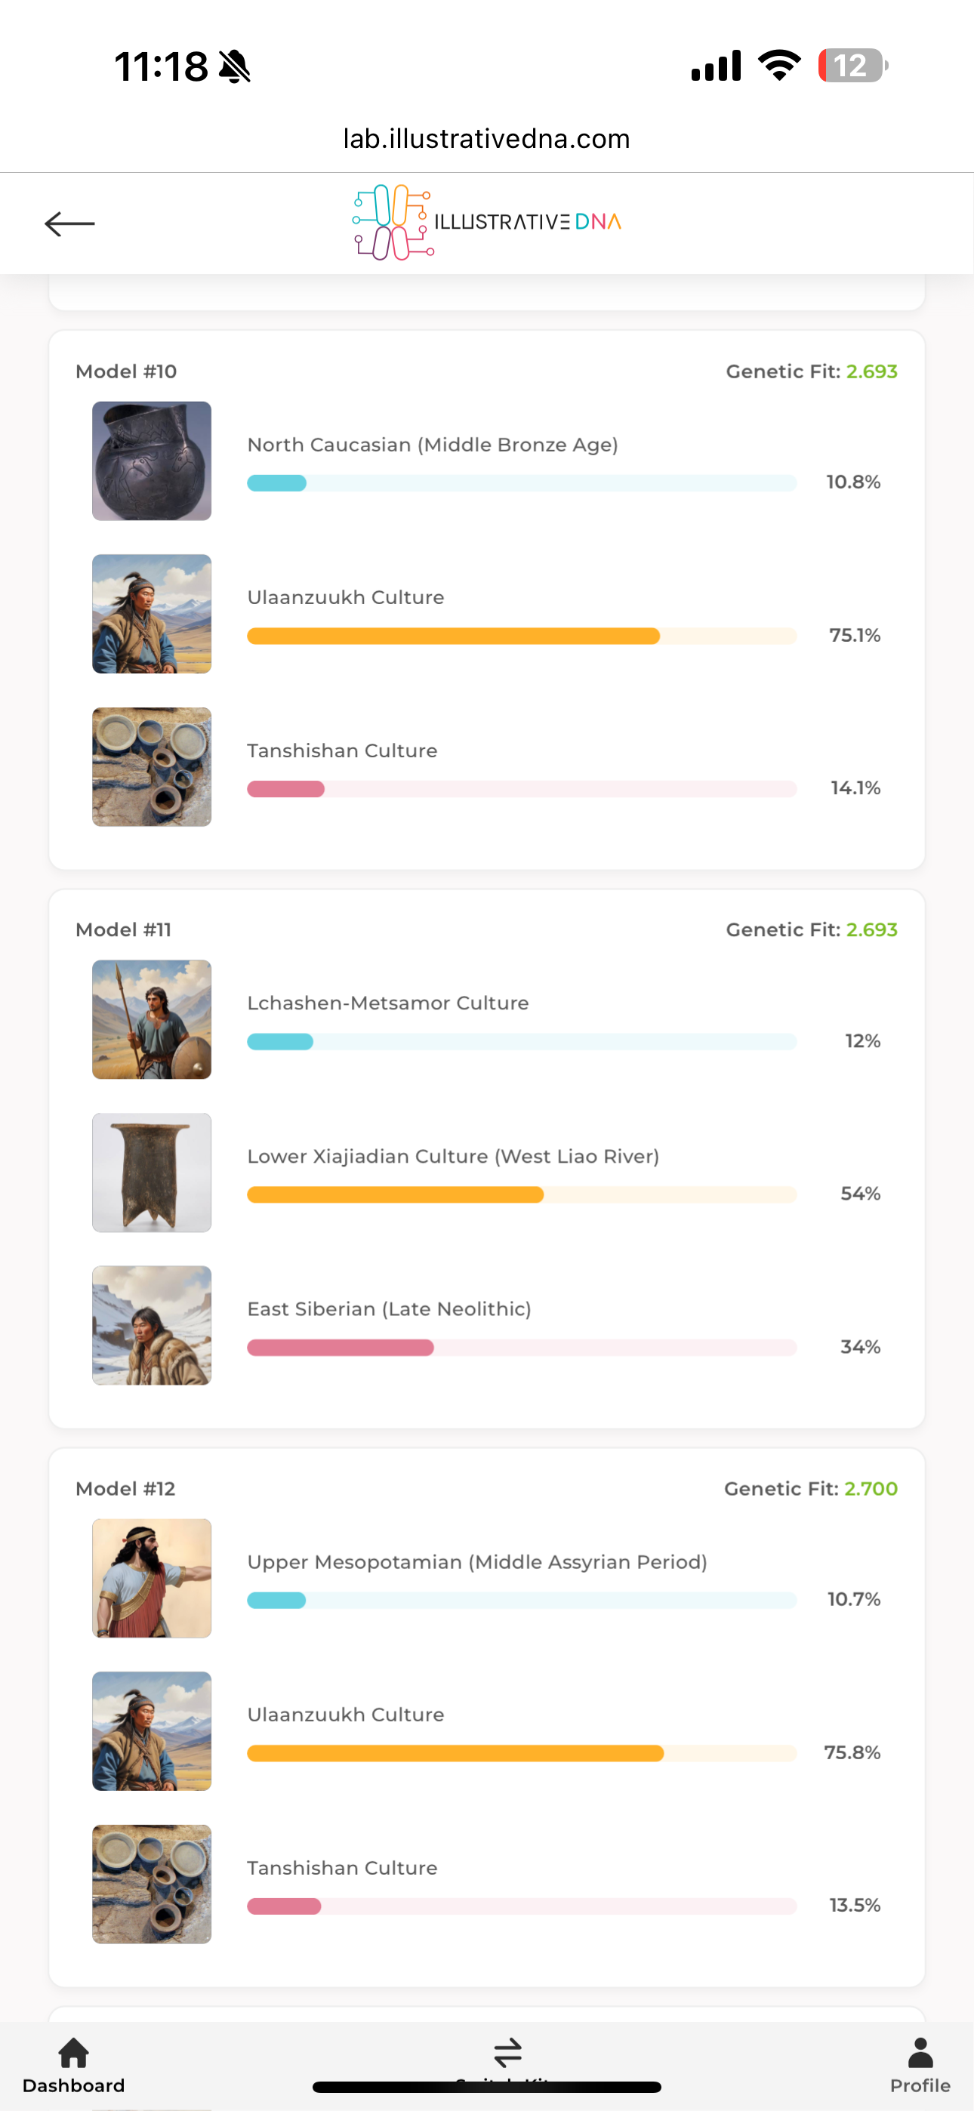Open Lchashen-Metsamor Culture warrior thumbnail
This screenshot has width=974, height=2111.
[x=152, y=1019]
